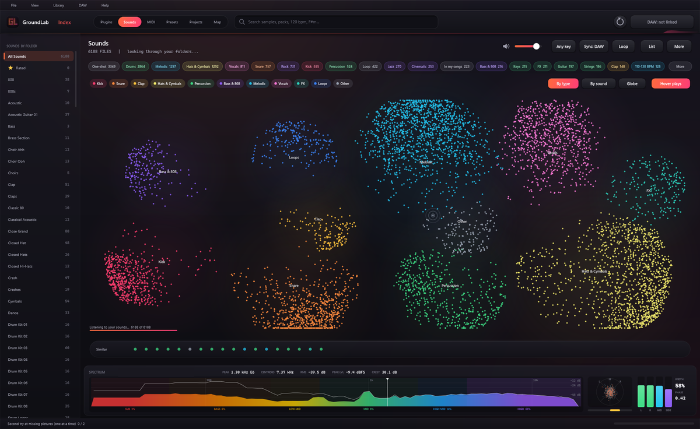Image resolution: width=700 pixels, height=429 pixels.
Task: Toggle the Hats & Cymbals legend chip
Action: tap(168, 83)
